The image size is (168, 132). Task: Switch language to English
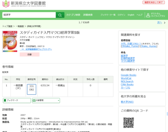pyautogui.click(x=131, y=15)
